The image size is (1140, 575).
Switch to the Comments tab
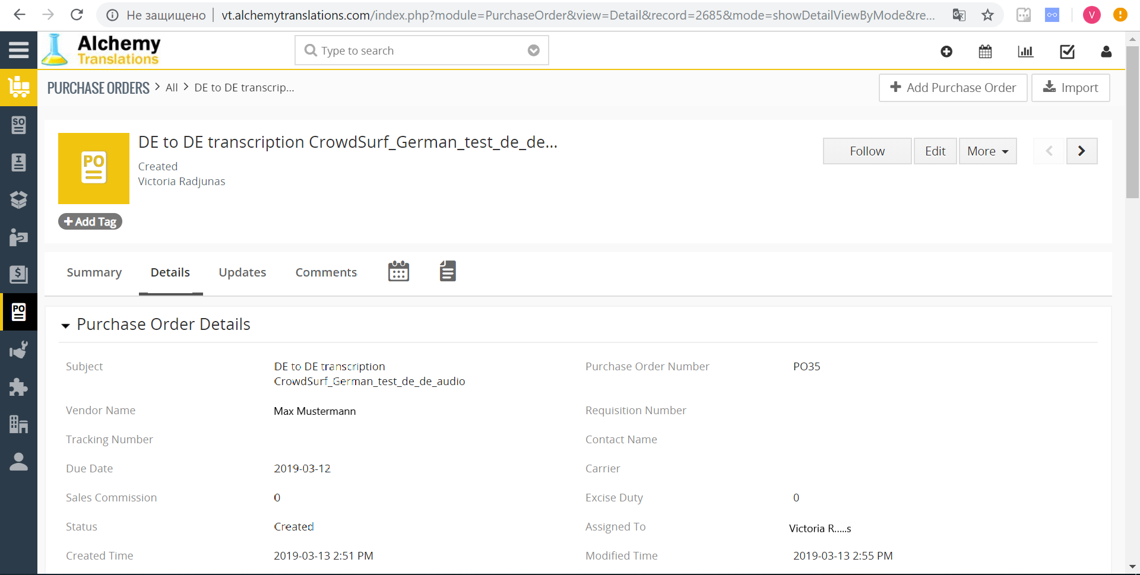coord(326,272)
